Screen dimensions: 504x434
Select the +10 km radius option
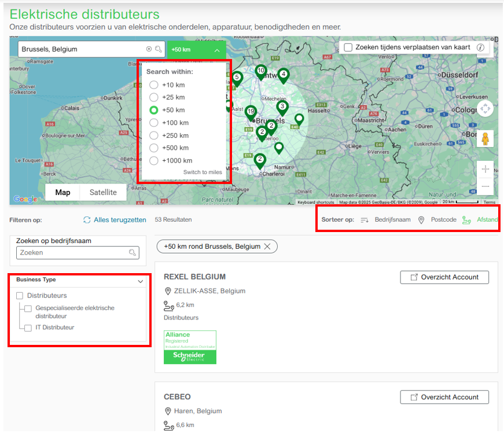154,85
